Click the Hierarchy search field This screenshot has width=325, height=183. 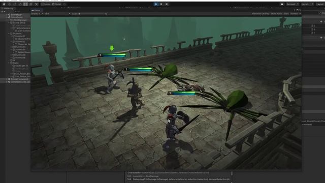coord(22,12)
